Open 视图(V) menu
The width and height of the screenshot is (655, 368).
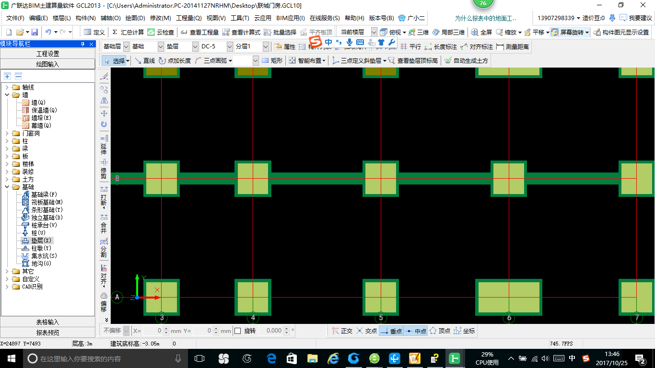tap(216, 18)
